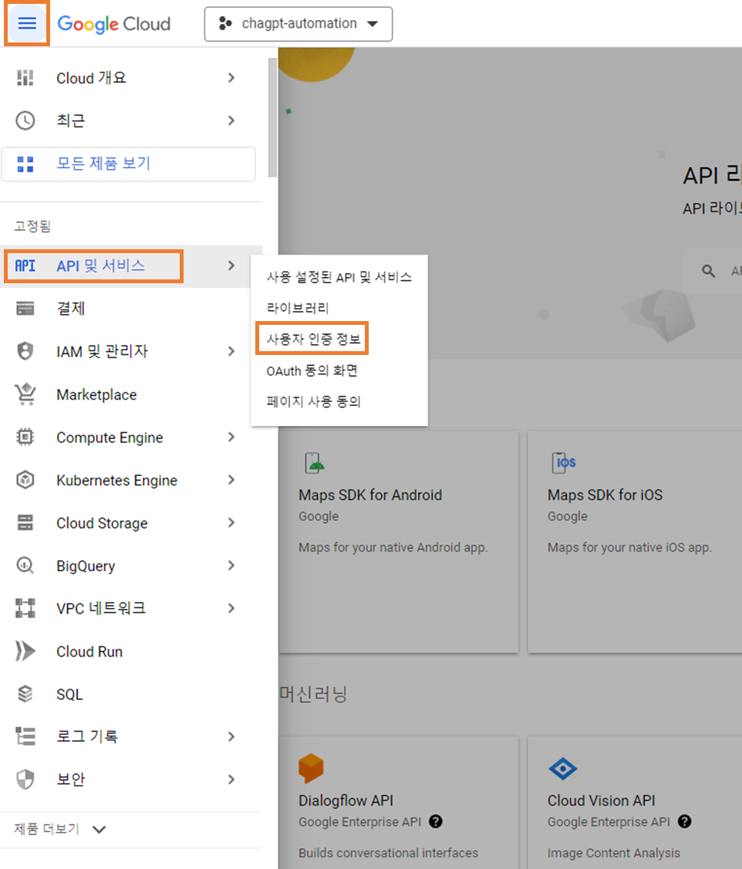The height and width of the screenshot is (869, 742).
Task: Click the Cloud Storage icon
Action: pos(25,522)
